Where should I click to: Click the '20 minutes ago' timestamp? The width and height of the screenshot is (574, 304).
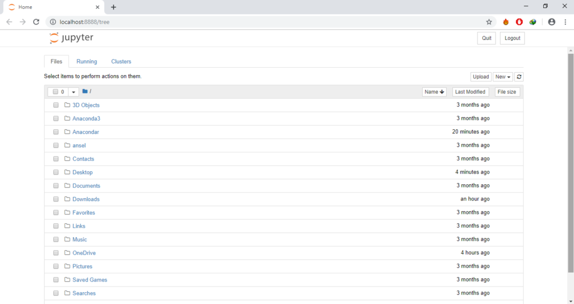point(471,132)
